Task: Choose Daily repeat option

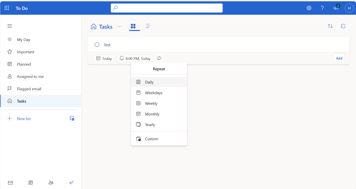Action: [159, 82]
